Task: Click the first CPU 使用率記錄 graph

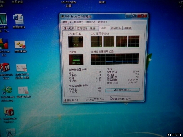Action: coord(96,41)
